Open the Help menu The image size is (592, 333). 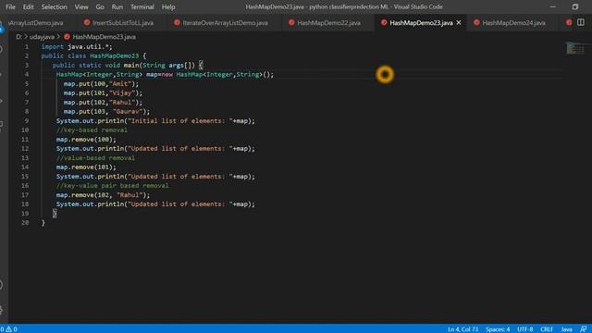click(168, 6)
